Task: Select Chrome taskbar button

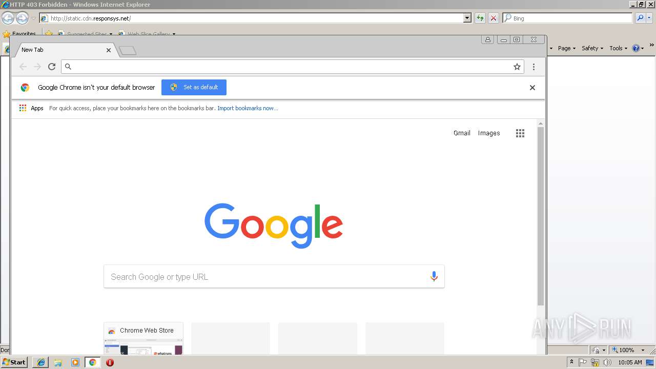Action: pos(93,362)
